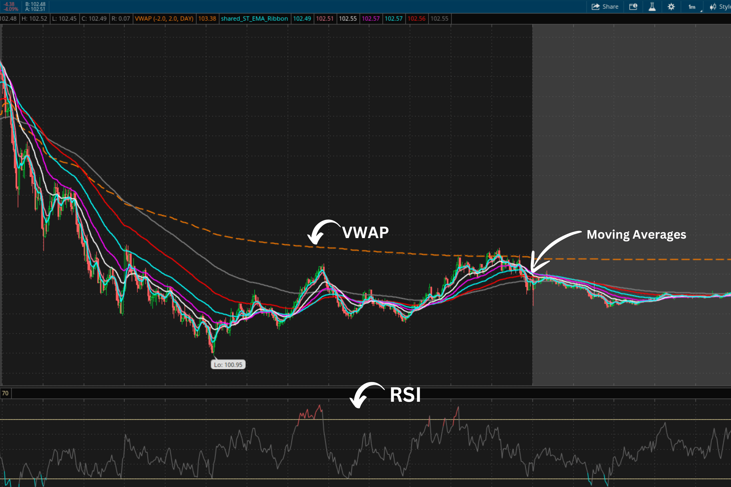The image size is (731, 487).
Task: Click the C: 102.49 close value
Action: (x=94, y=19)
